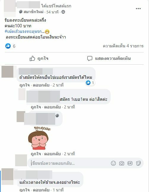
Task: Click the thumbs-up ถูกใจ button on post
Action: (x=39, y=58)
